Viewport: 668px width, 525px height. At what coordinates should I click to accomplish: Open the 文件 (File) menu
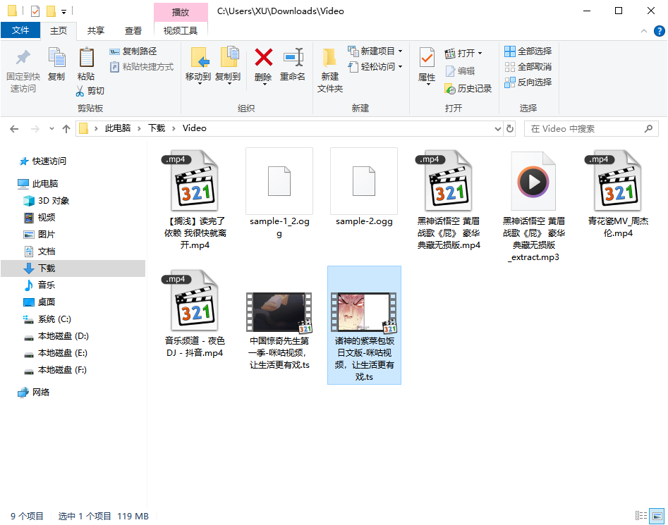[21, 30]
